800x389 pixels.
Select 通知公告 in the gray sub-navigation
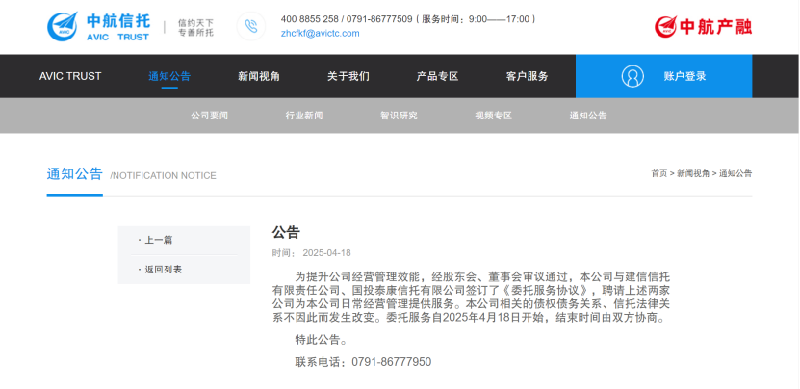tap(587, 116)
